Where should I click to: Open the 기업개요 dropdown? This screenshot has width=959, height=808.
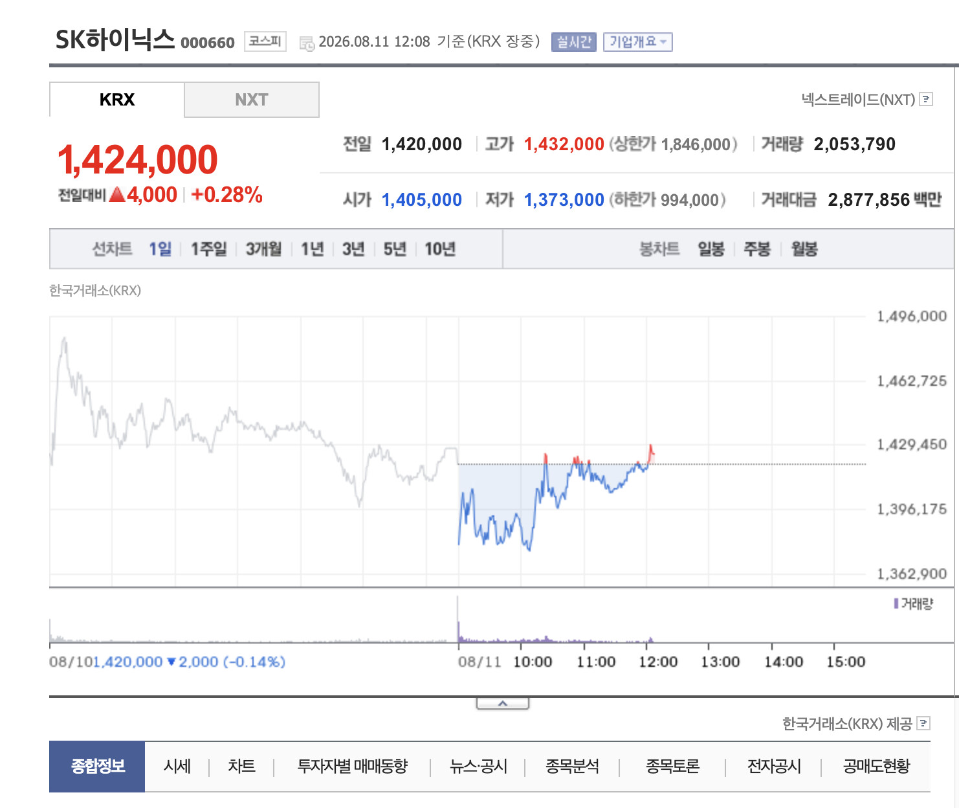click(x=638, y=41)
